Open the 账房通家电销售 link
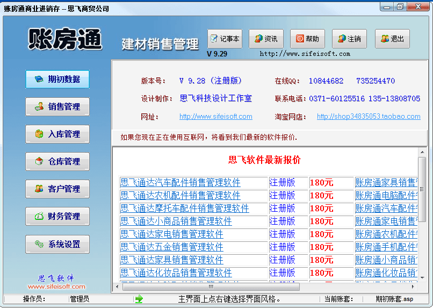Screen dimensions: 433x308 (386, 221)
